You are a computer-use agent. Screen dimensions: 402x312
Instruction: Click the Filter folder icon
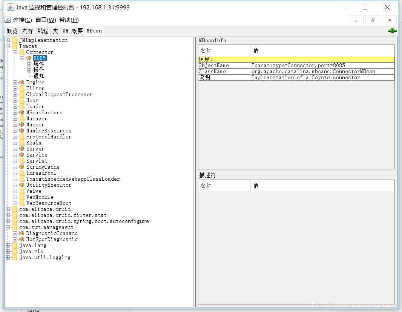click(x=22, y=88)
